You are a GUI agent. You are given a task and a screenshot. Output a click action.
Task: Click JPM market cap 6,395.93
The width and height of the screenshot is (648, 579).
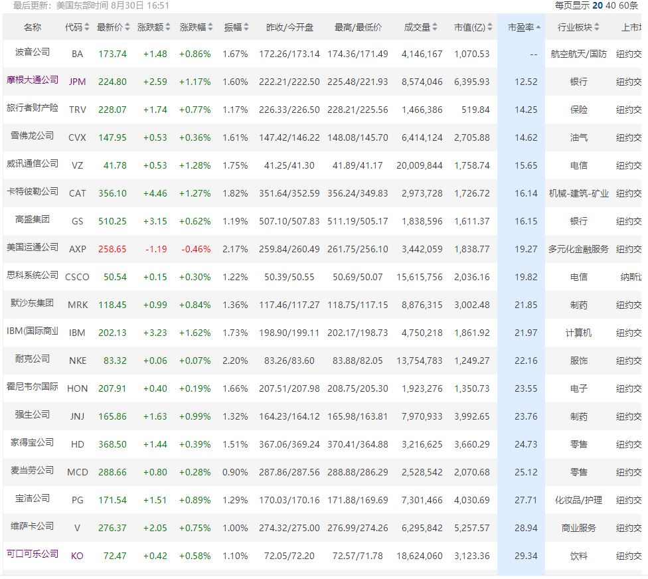471,82
